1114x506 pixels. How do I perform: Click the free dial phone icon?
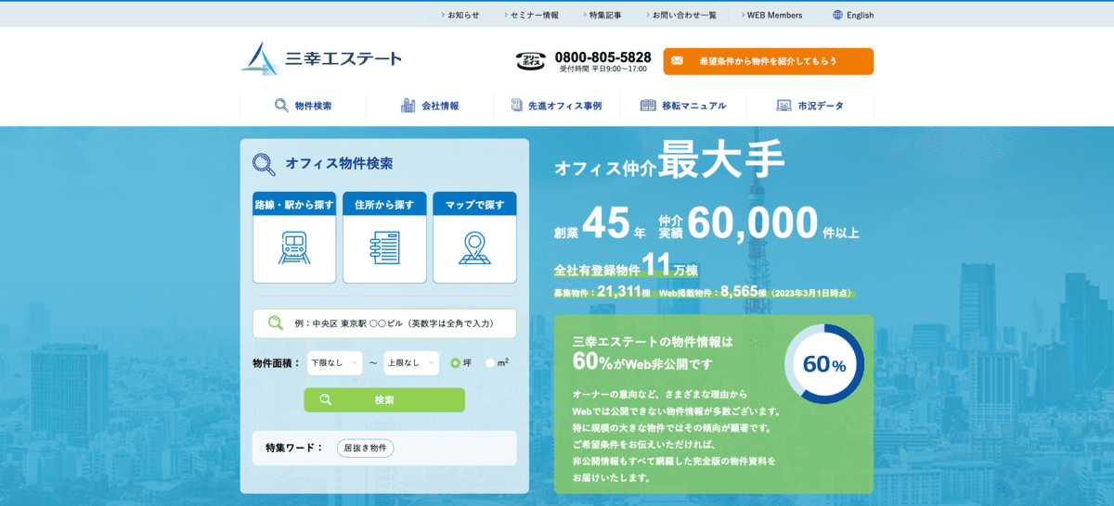pos(530,61)
